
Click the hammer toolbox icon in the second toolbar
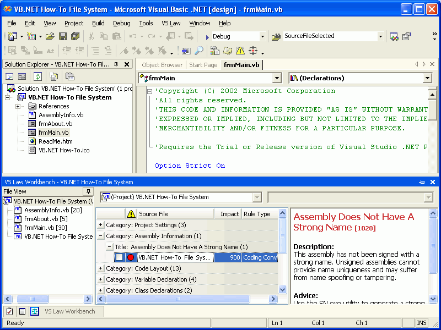(215, 51)
